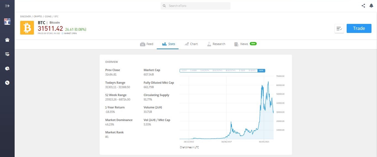The width and height of the screenshot is (377, 157).
Task: Open the Research tab
Action: 216,44
